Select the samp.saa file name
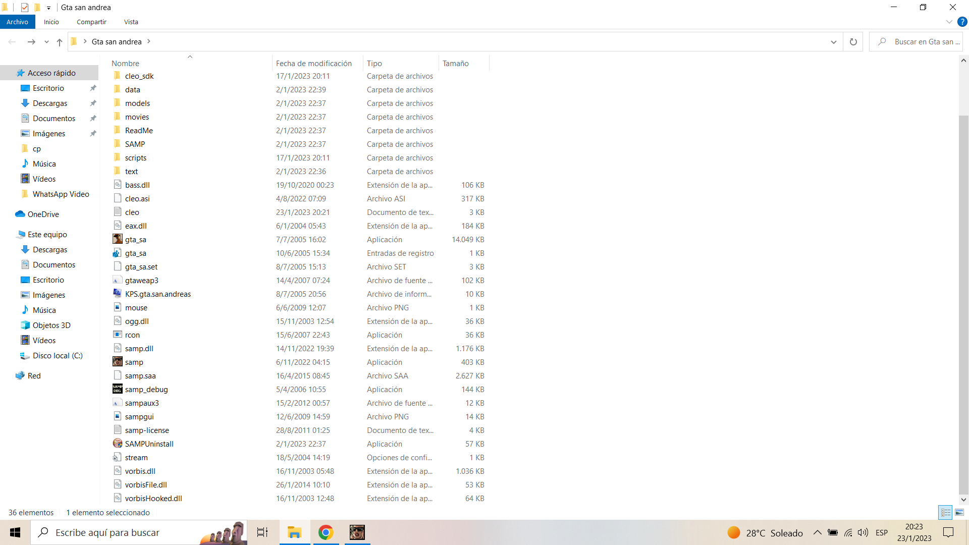Viewport: 969px width, 545px height. click(x=140, y=375)
